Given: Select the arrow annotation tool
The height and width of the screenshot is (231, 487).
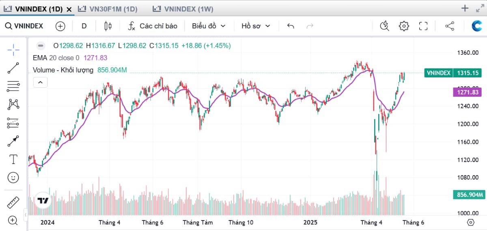Looking at the screenshot, I should coord(13,141).
